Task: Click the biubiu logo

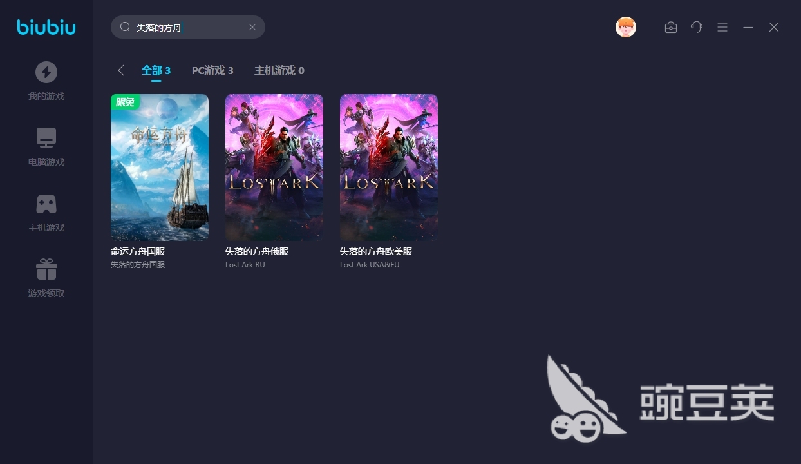Action: 46,27
